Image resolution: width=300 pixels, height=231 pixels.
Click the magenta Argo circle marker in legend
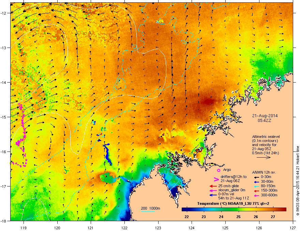(x=219, y=170)
